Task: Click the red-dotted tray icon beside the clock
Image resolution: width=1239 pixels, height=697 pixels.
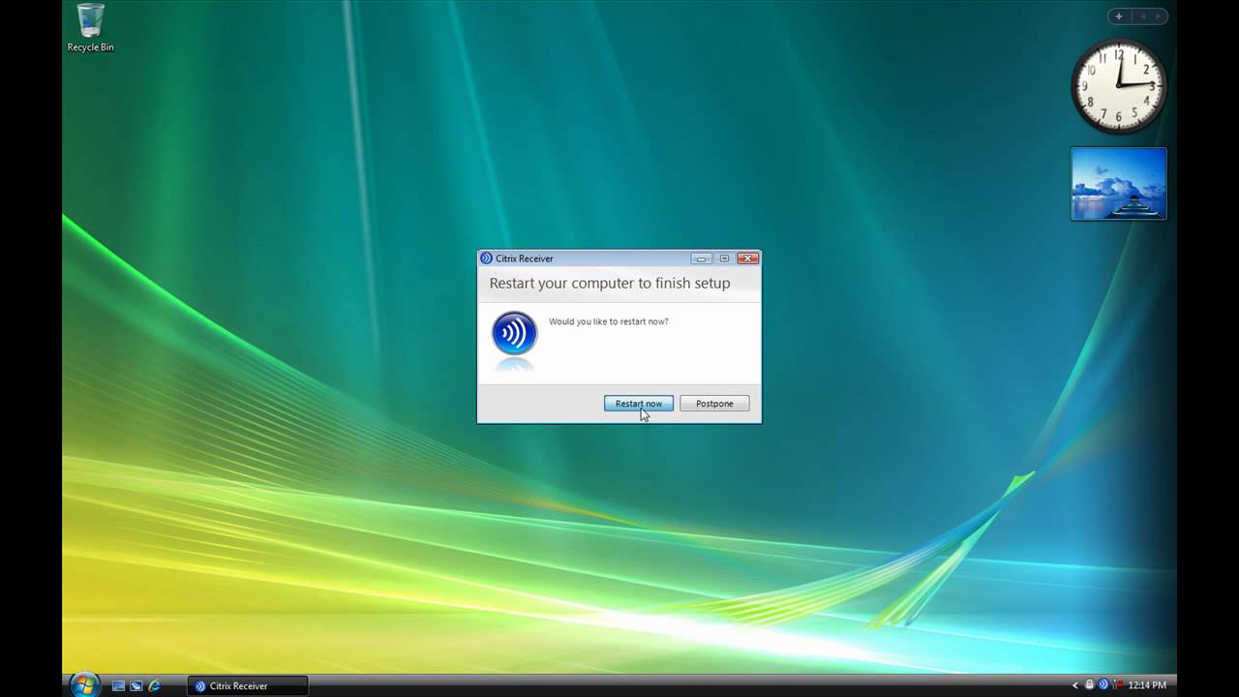Action: tap(1117, 684)
